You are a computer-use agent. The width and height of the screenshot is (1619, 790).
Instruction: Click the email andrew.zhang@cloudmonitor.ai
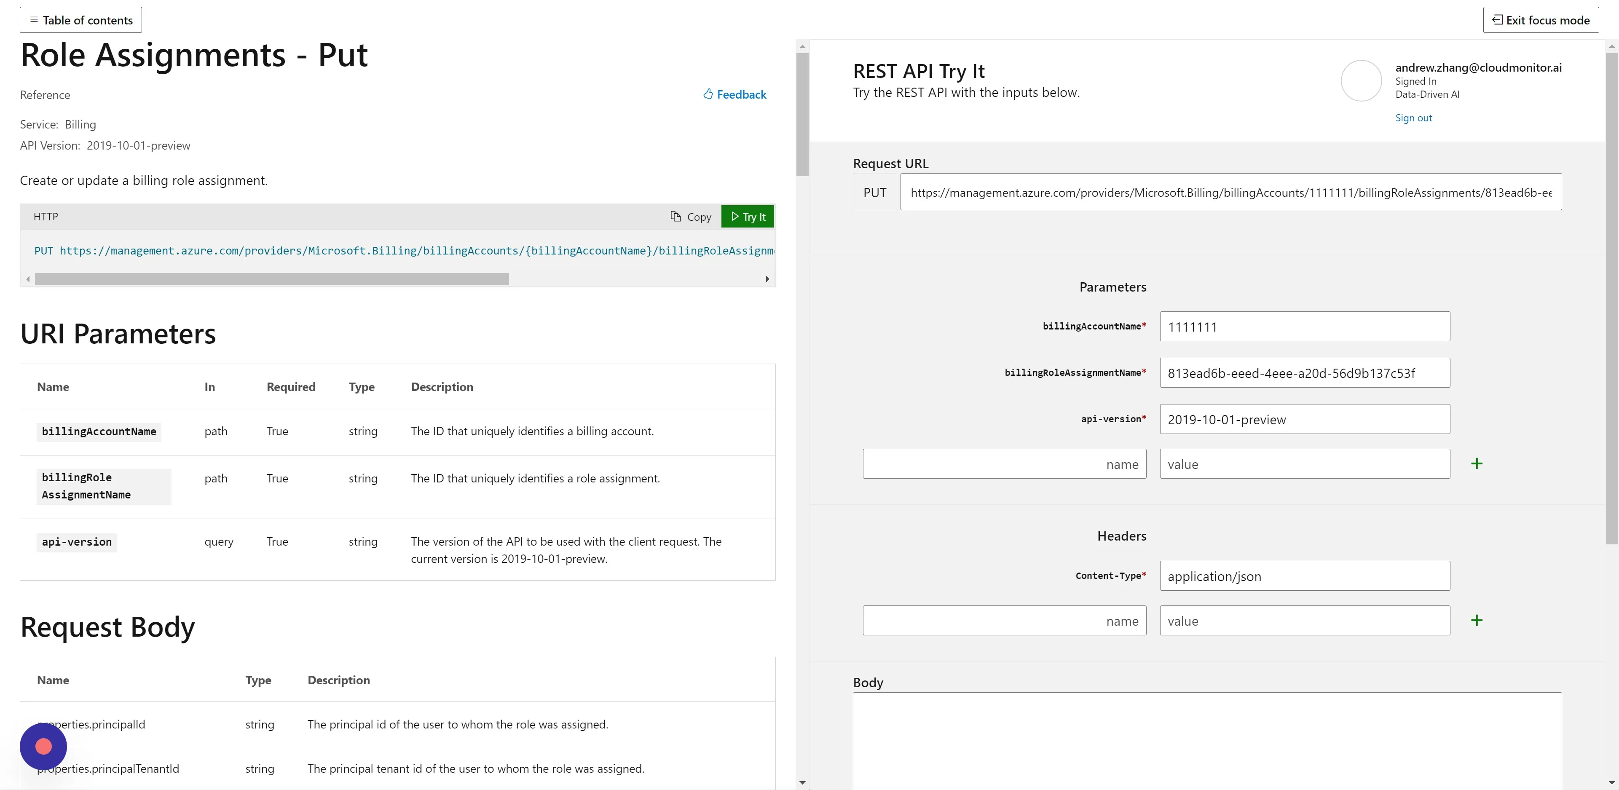click(1478, 68)
